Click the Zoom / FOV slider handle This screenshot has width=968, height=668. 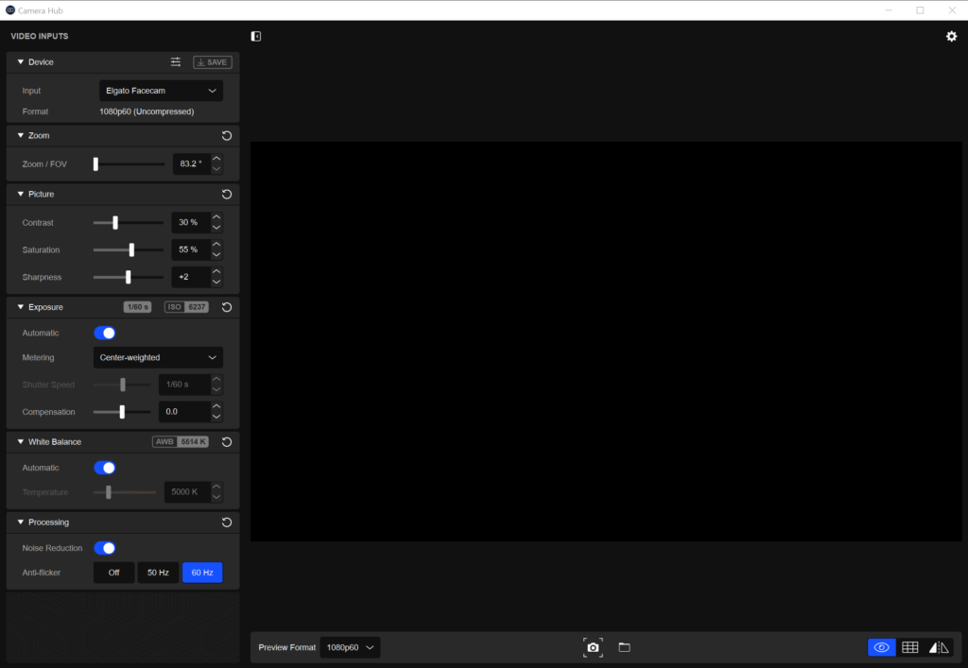click(95, 164)
